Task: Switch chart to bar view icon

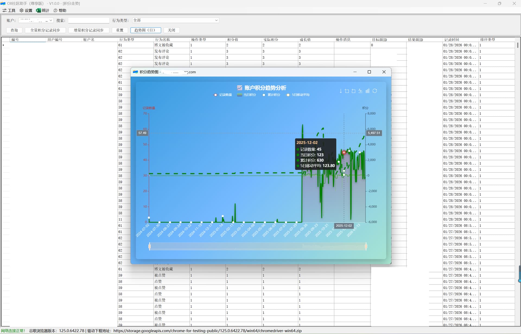Action: pyautogui.click(x=367, y=91)
